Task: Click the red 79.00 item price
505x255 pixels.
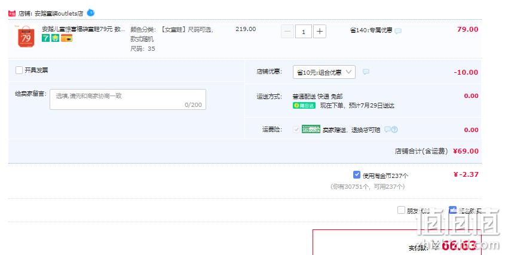Action: pyautogui.click(x=467, y=29)
